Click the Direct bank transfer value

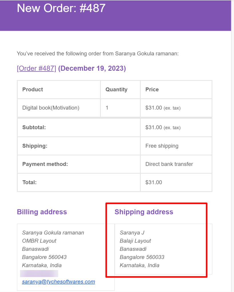coord(169,164)
